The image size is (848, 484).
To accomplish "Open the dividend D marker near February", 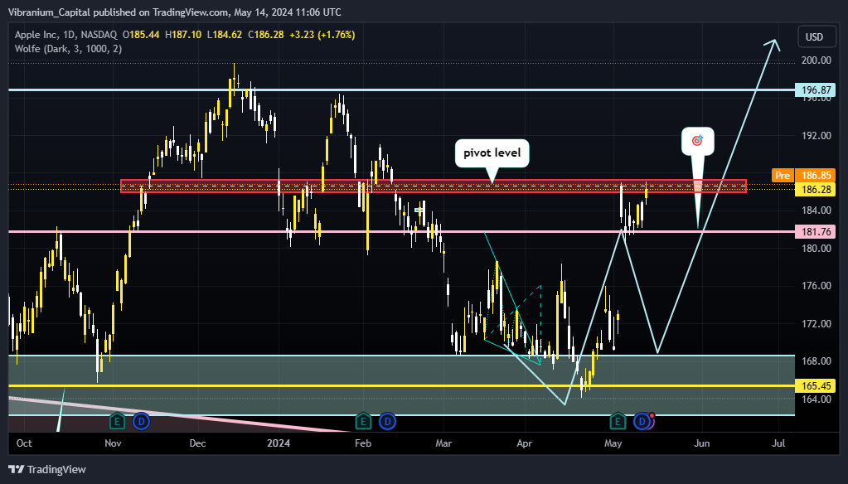I will [387, 421].
